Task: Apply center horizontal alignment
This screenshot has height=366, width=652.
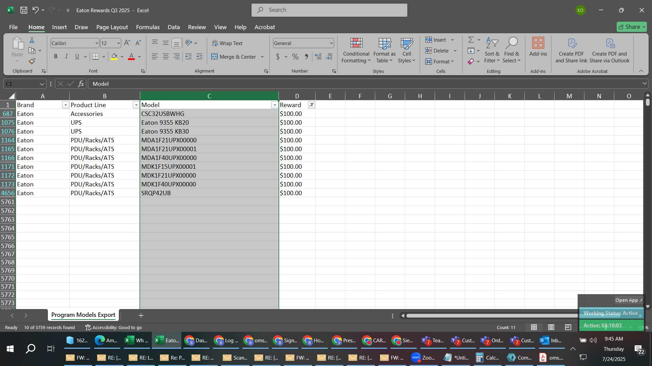Action: tap(166, 57)
